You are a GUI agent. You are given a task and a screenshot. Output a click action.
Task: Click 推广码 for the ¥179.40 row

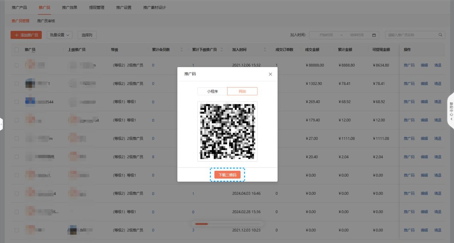click(x=409, y=120)
